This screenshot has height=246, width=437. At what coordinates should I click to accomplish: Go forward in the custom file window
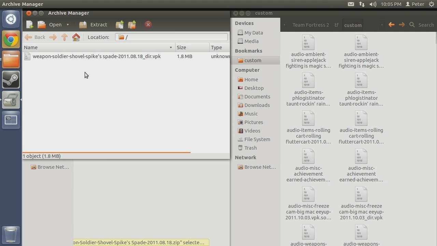click(402, 25)
